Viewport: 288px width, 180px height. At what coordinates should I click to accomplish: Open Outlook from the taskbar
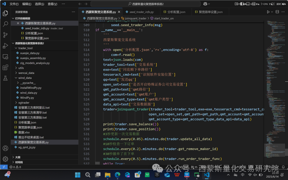coord(167,175)
